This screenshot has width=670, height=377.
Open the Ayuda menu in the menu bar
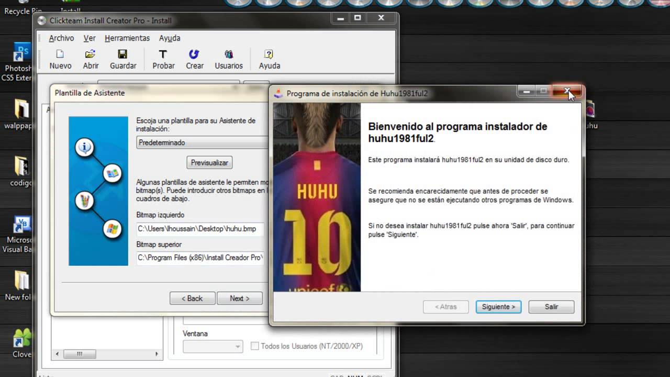tap(170, 38)
